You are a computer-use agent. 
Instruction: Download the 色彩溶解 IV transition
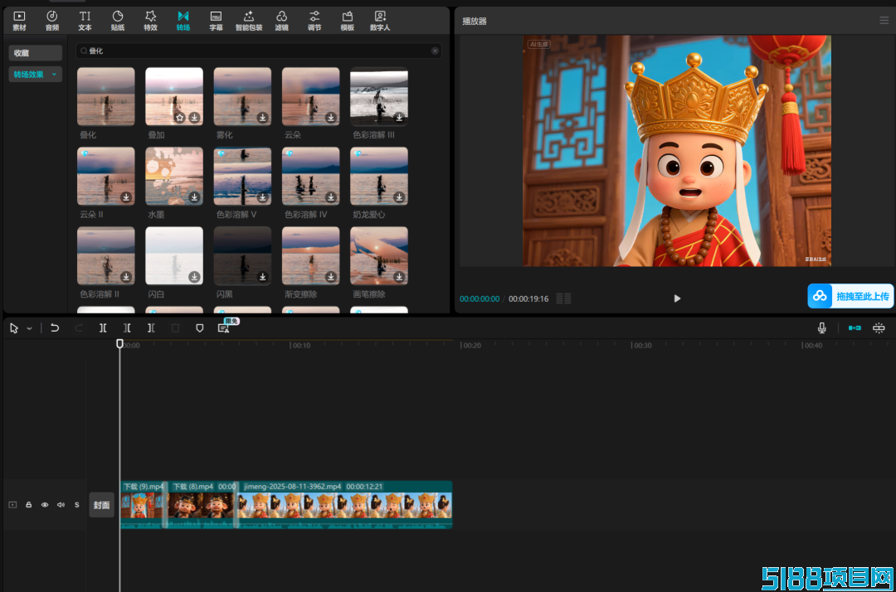tap(331, 197)
